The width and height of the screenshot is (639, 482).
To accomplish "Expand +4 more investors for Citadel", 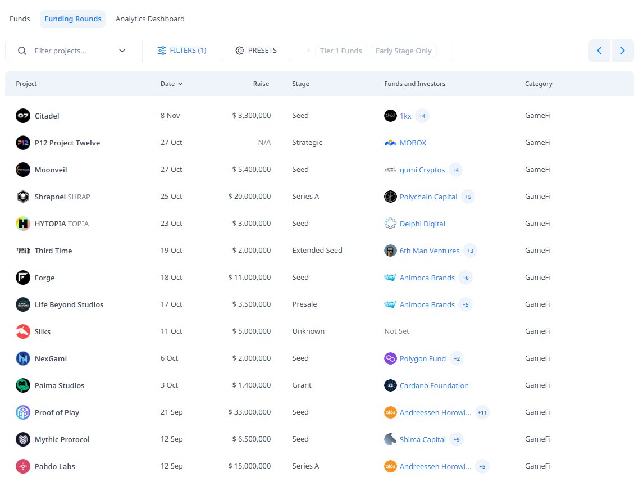I will [x=422, y=116].
